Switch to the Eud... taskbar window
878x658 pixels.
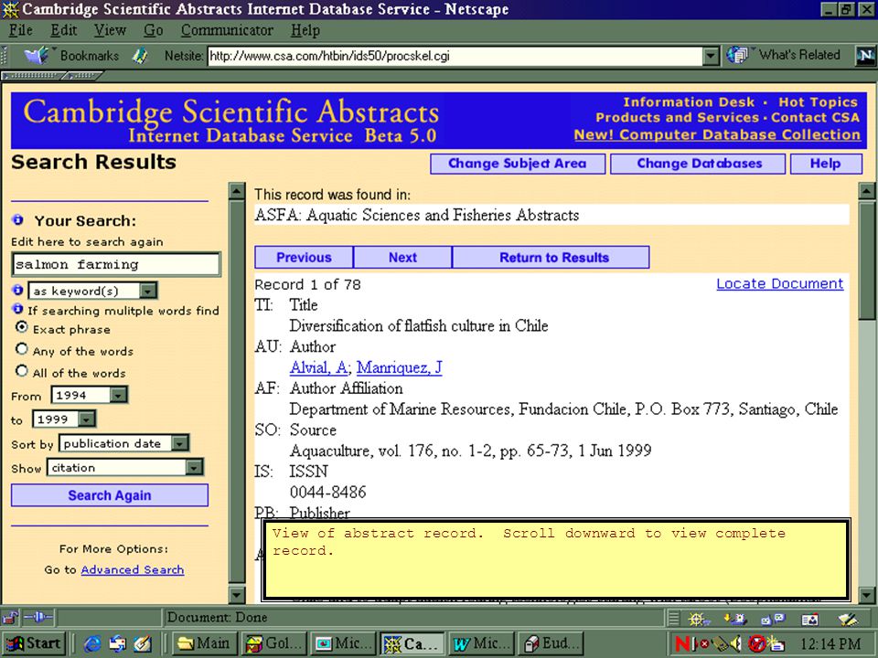click(552, 644)
